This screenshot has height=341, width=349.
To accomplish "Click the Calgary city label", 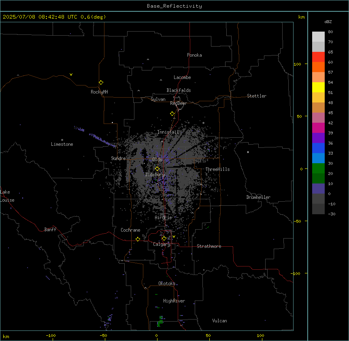I will click(x=162, y=244).
